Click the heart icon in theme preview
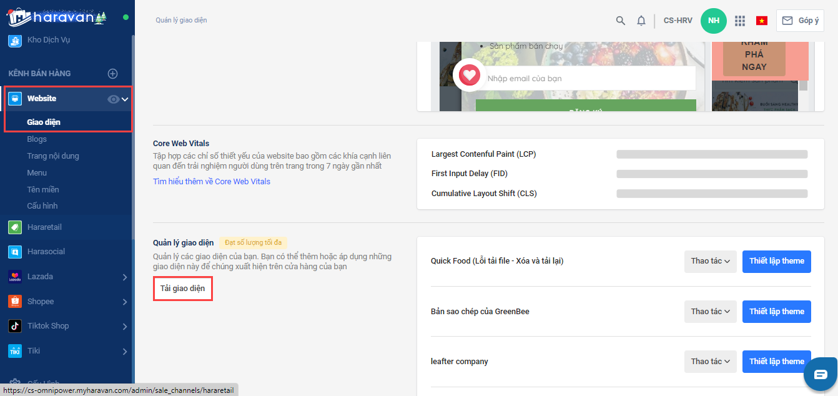The width and height of the screenshot is (838, 396). (469, 76)
